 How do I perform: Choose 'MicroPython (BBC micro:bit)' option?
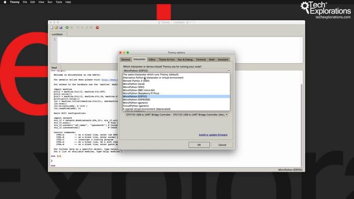[x=177, y=90]
